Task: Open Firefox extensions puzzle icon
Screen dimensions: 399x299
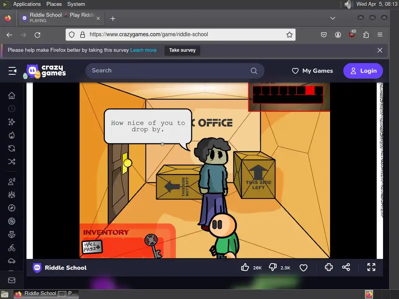Action: (x=366, y=35)
